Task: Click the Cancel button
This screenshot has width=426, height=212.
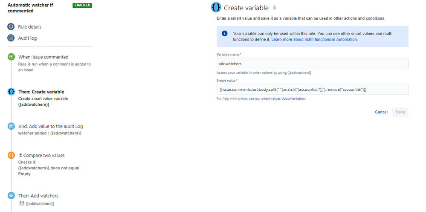Action: 381,112
